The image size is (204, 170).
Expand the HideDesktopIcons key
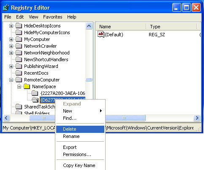pos(11,26)
